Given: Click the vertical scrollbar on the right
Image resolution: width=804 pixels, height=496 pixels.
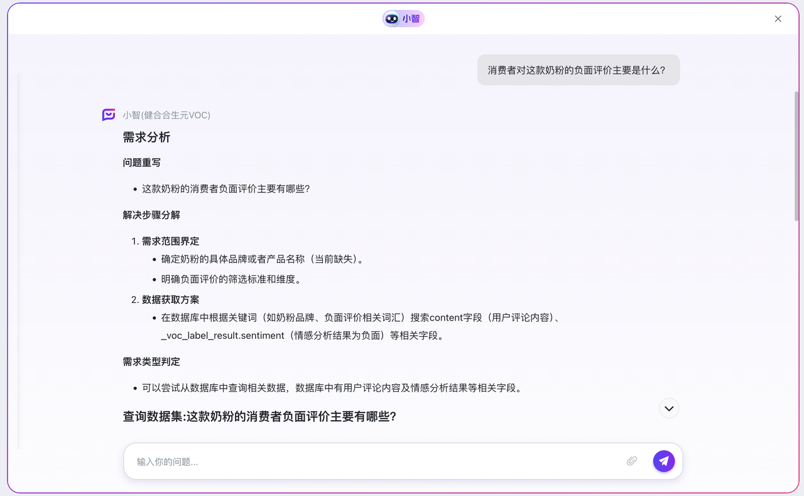Looking at the screenshot, I should [796, 156].
